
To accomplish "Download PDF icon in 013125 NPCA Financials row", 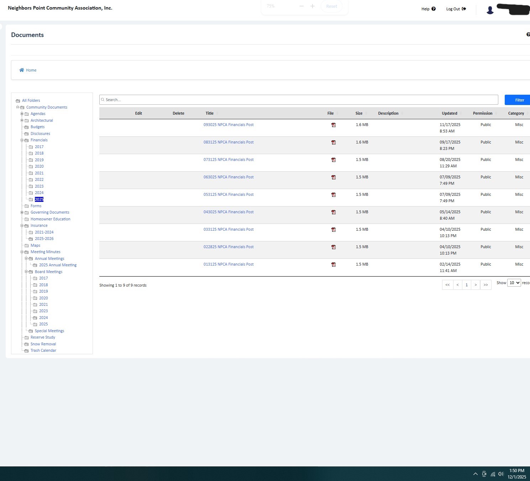I will click(334, 265).
